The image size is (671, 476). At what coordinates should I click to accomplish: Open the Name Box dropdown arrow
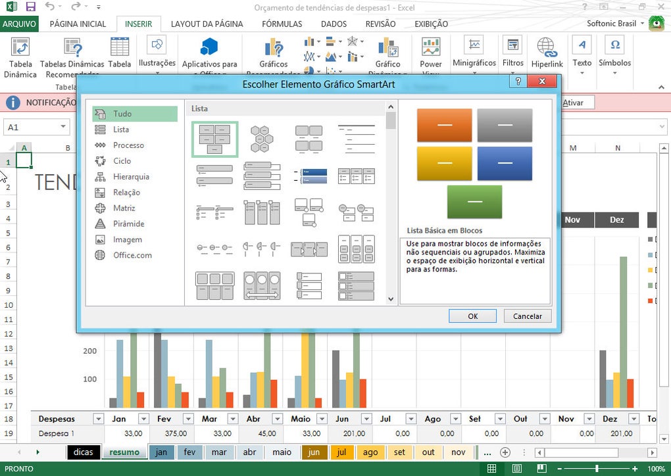[63, 127]
